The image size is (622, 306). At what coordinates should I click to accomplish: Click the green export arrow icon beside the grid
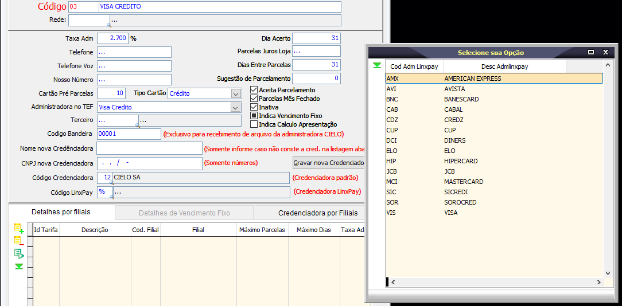pyautogui.click(x=18, y=254)
